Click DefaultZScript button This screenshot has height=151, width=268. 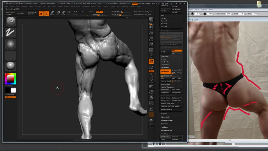144,4
